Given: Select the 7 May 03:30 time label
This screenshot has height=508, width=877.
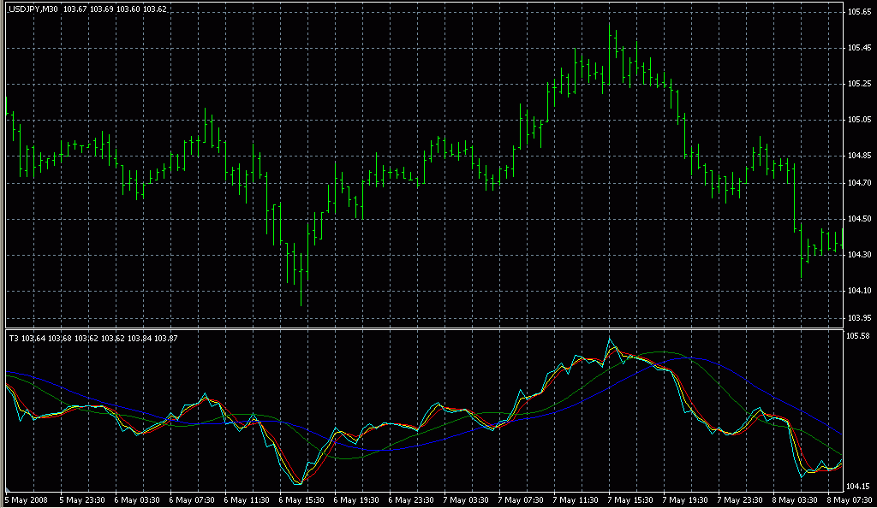Looking at the screenshot, I should click(469, 499).
